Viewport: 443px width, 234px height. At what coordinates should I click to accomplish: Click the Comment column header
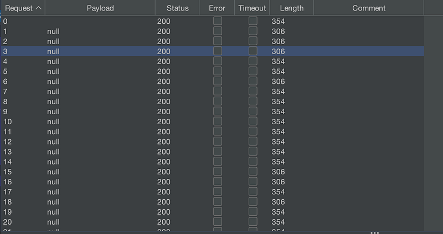point(369,8)
